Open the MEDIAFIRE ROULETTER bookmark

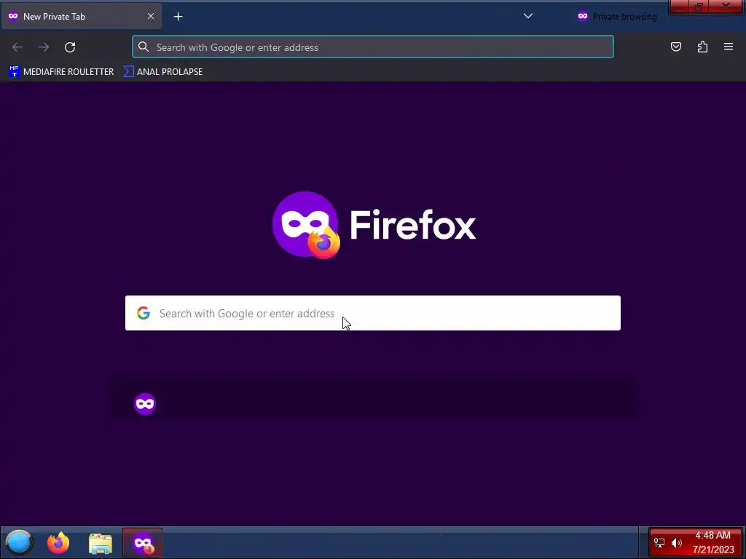[x=61, y=72]
